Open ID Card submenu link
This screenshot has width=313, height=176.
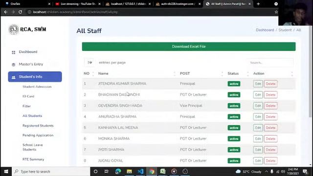(28, 96)
